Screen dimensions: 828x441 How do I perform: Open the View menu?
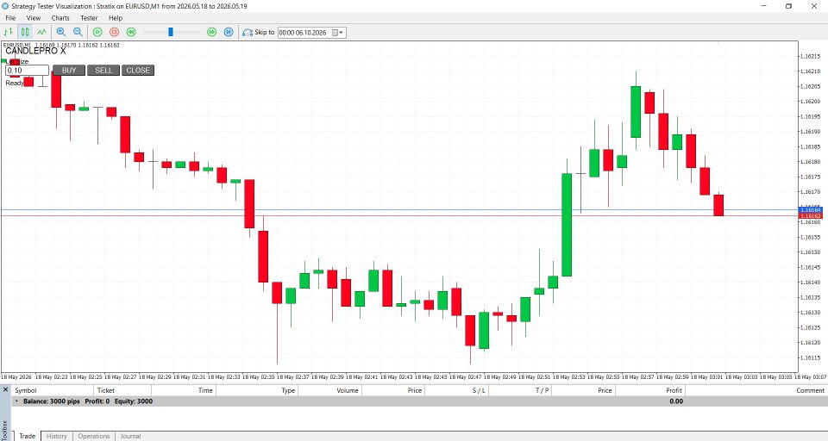[34, 18]
